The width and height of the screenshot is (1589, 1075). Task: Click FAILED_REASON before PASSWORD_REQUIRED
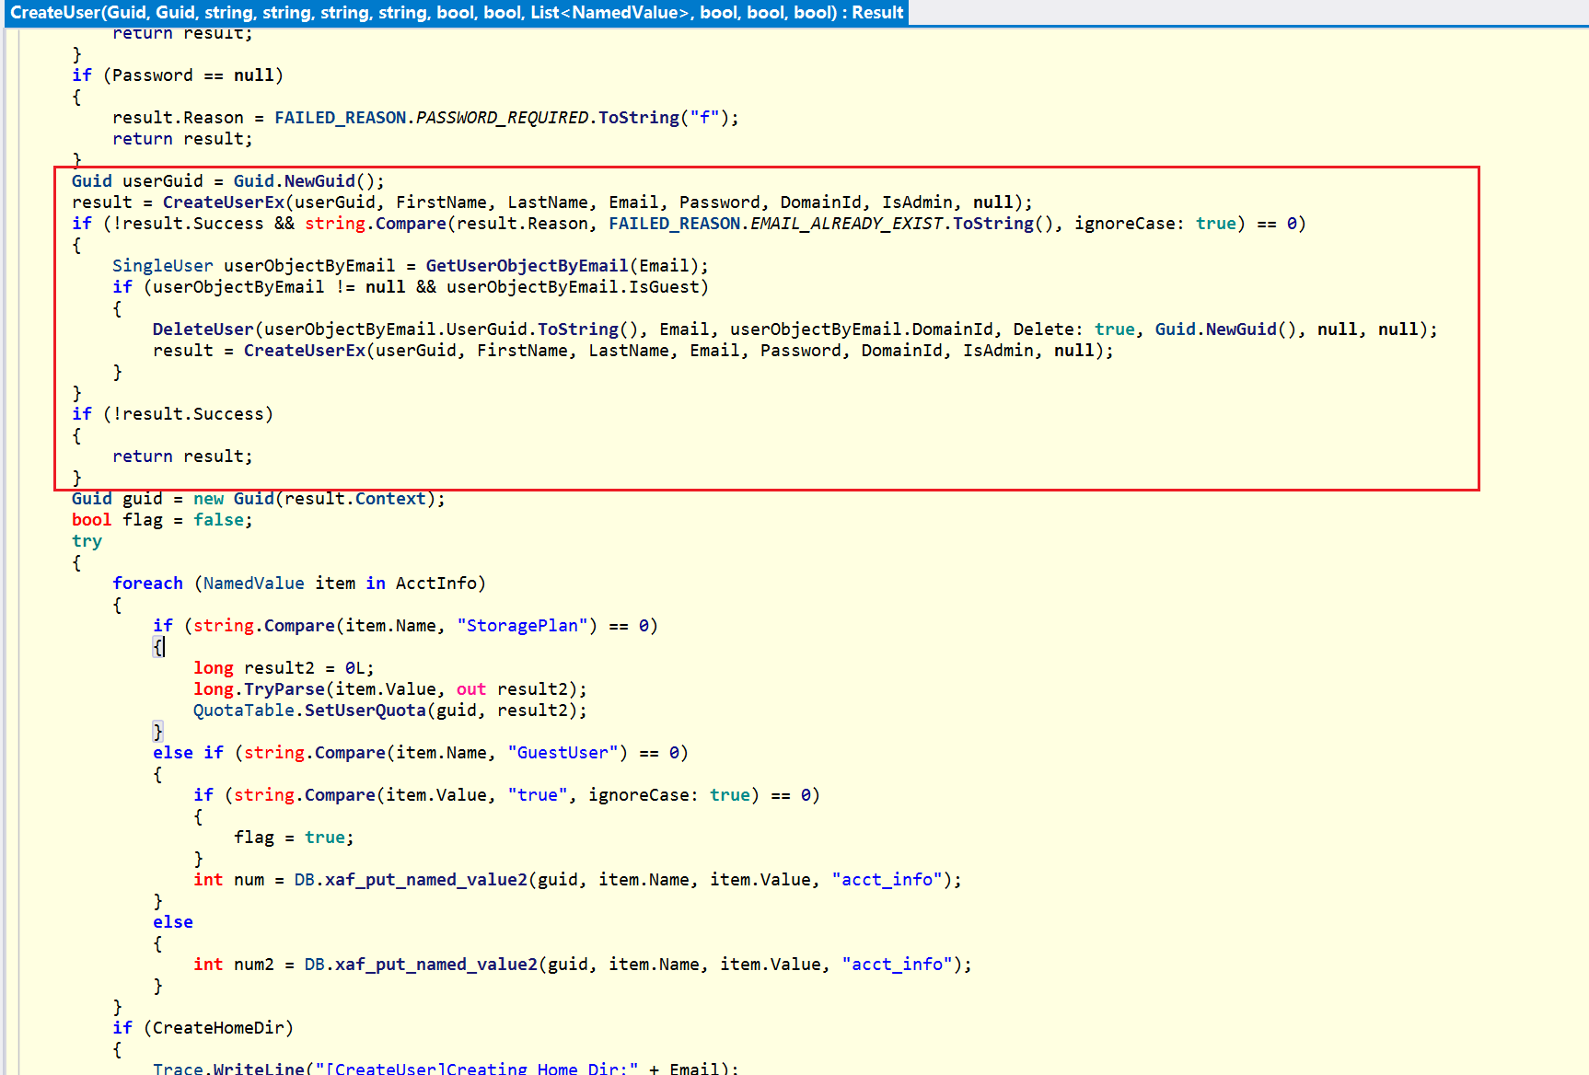(341, 118)
